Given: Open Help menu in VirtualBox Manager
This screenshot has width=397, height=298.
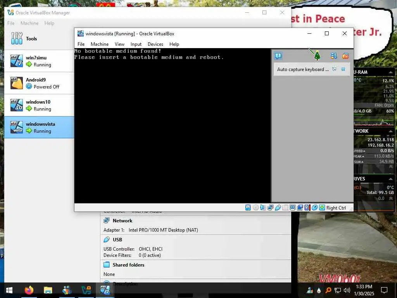Looking at the screenshot, I should pos(49,23).
